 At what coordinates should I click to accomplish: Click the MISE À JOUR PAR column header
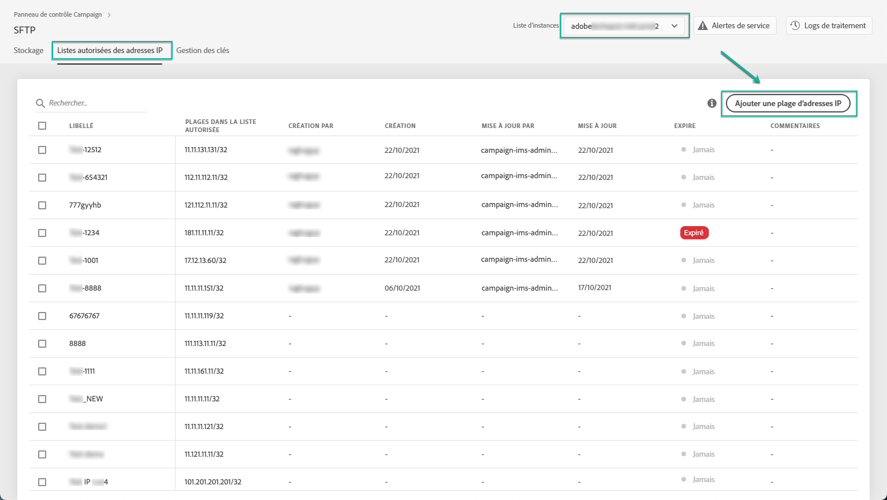point(508,126)
